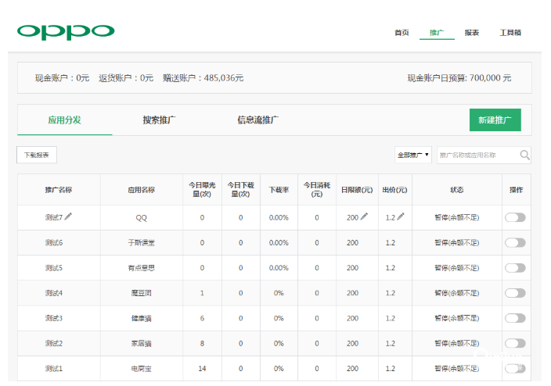Toggle the 测试3 健康猫 switch
551x386 pixels.
(515, 318)
